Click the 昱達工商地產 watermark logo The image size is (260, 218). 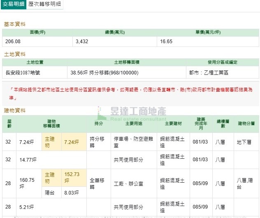pyautogui.click(x=132, y=113)
